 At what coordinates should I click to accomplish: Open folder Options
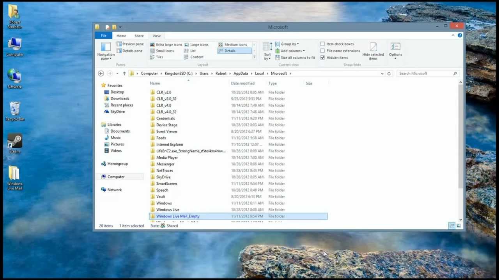point(395,51)
